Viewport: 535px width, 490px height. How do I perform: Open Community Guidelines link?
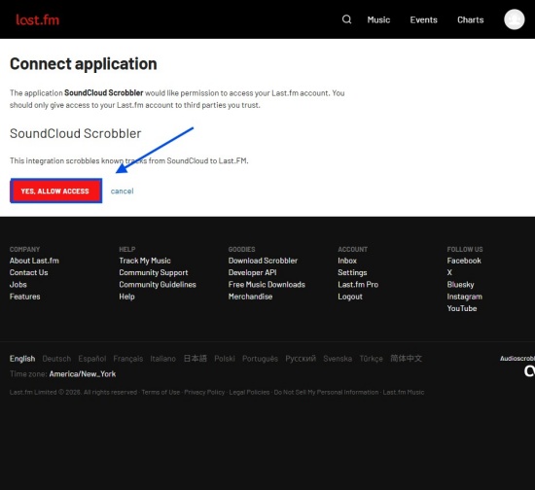tap(158, 285)
